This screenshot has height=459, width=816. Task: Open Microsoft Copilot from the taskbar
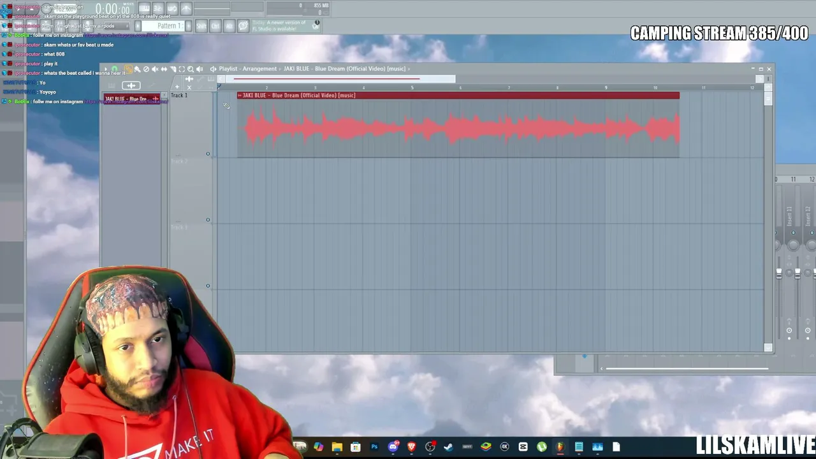318,447
